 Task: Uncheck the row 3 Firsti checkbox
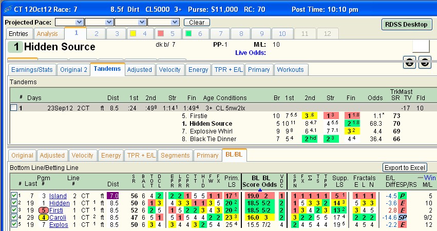tap(14, 210)
